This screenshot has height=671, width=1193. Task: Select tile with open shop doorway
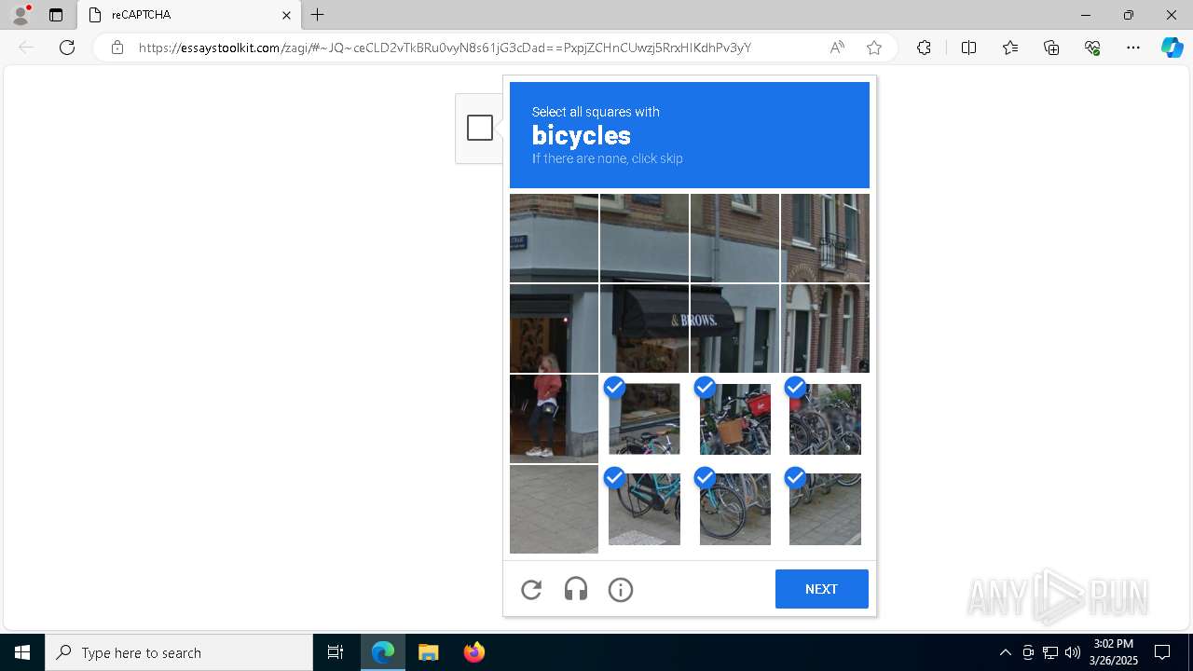click(554, 328)
